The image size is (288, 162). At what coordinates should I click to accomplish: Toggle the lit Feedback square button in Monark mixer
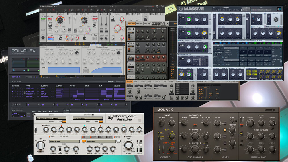225,130
